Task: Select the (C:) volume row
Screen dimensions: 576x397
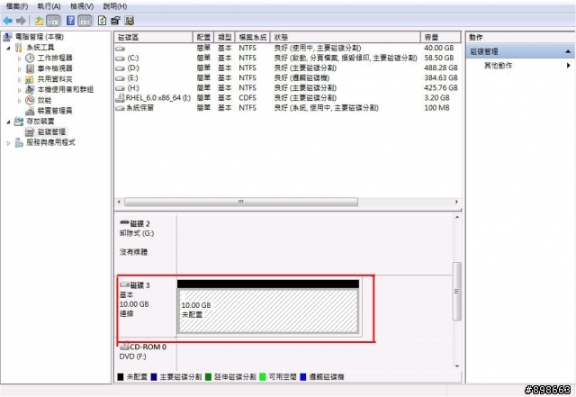Action: [287, 59]
